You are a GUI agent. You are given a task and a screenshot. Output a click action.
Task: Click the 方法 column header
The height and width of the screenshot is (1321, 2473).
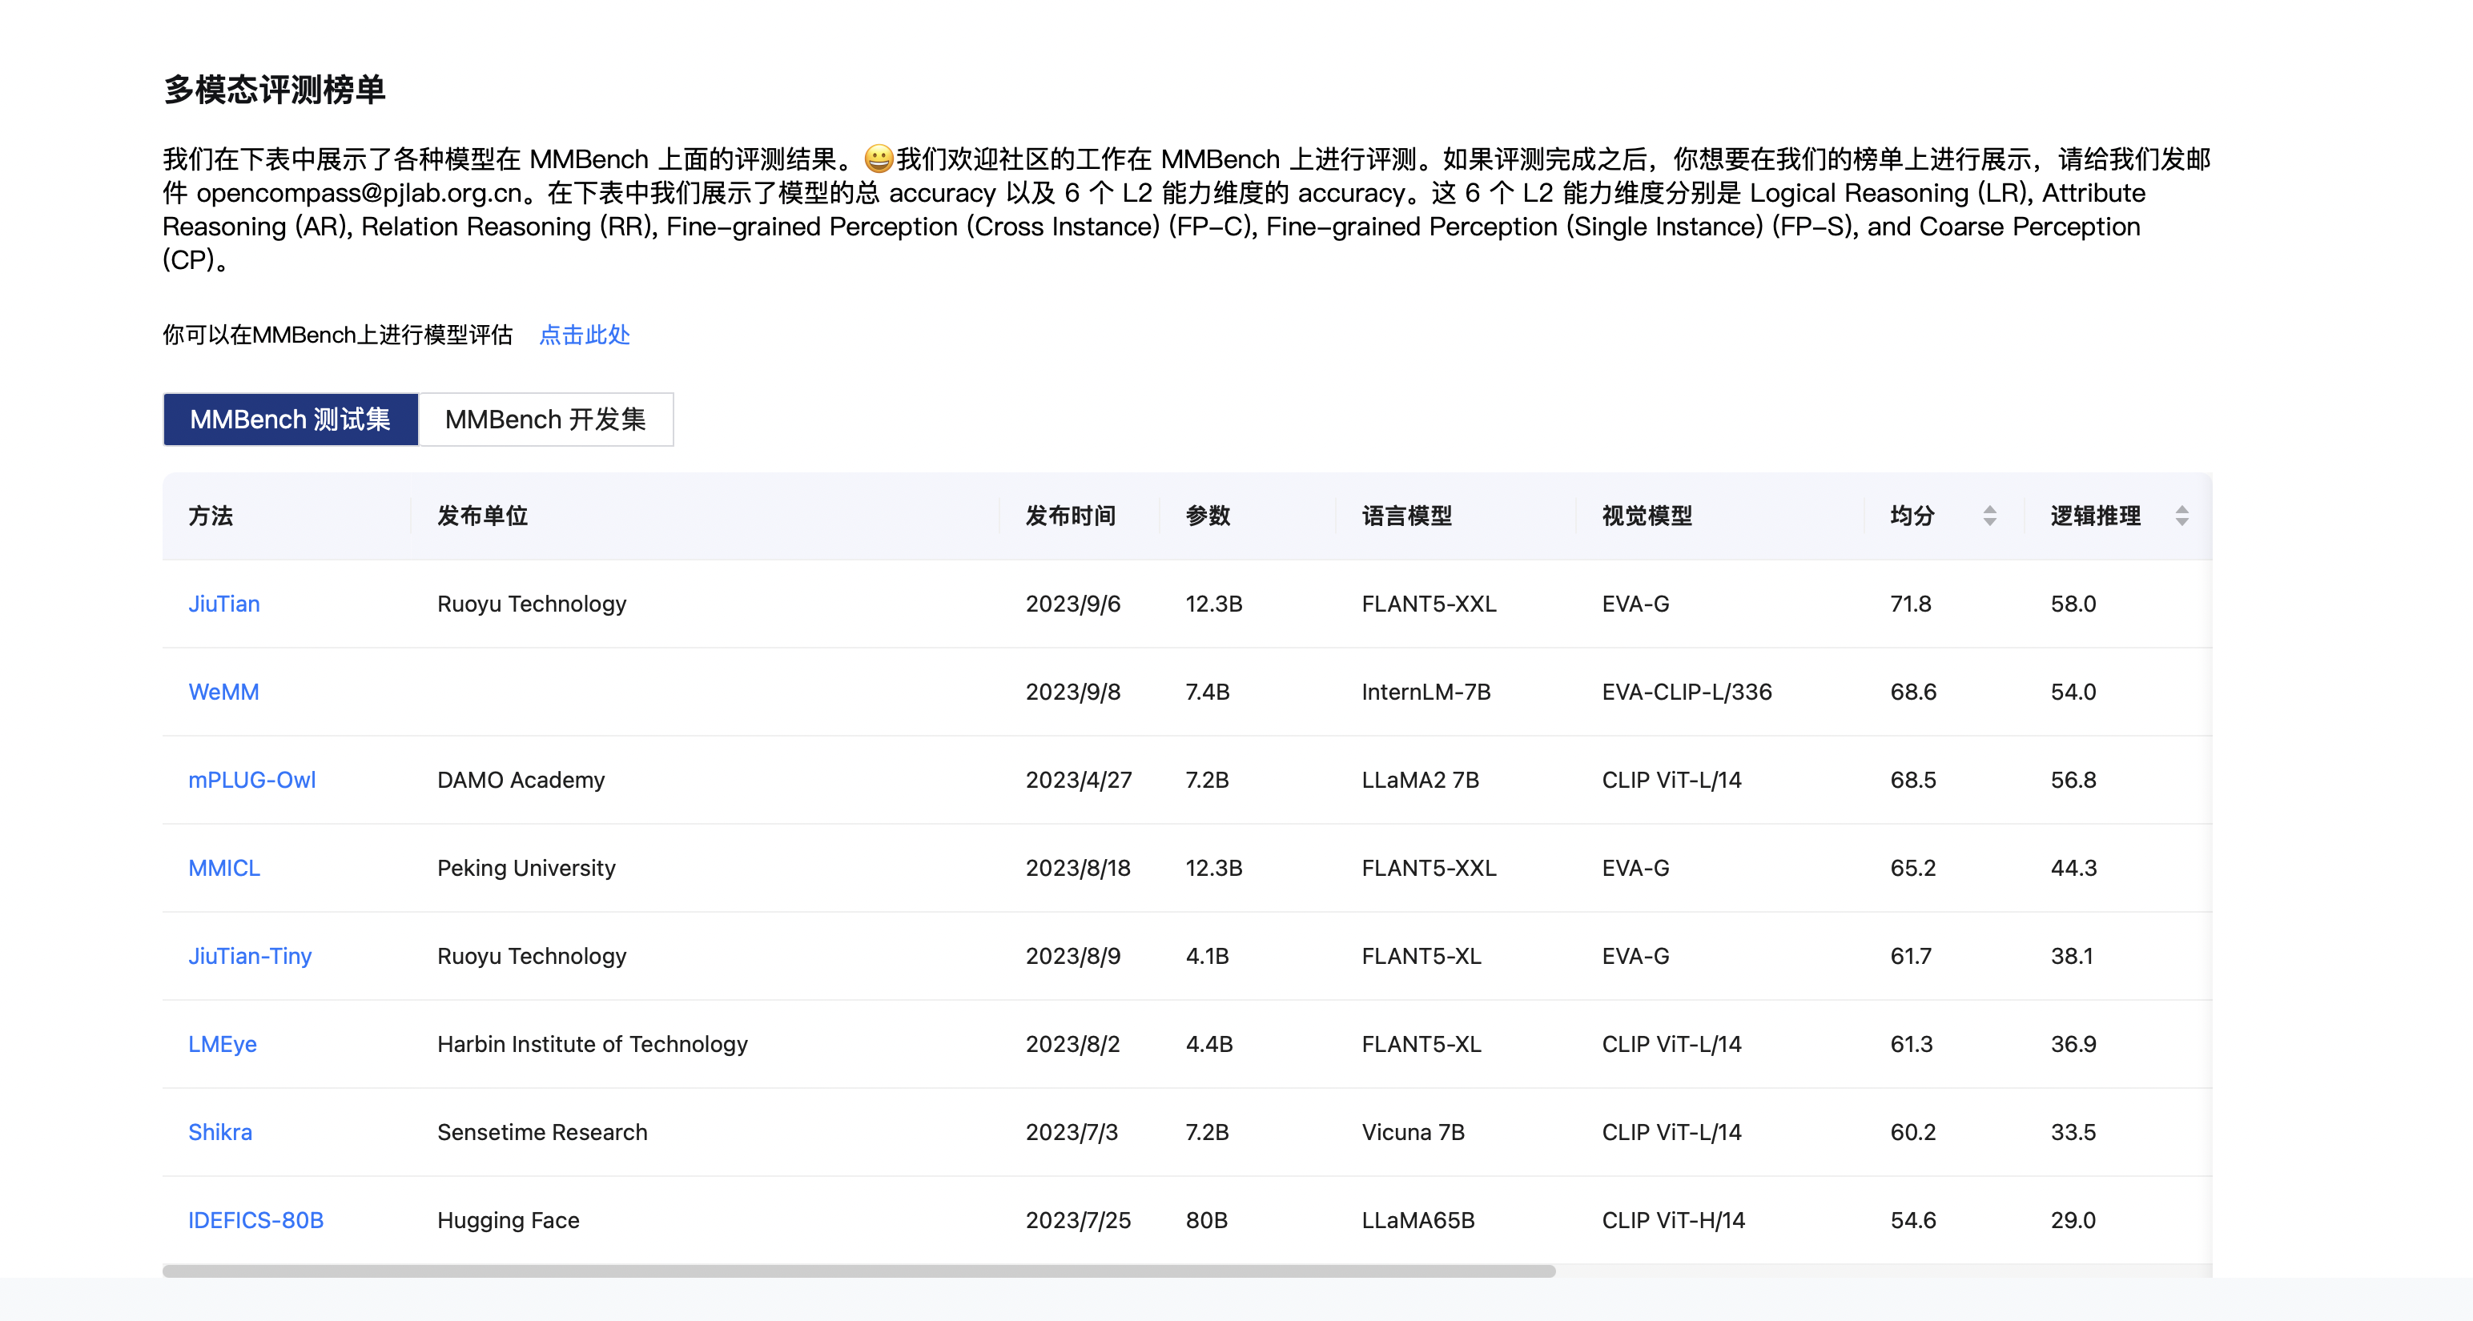211,516
